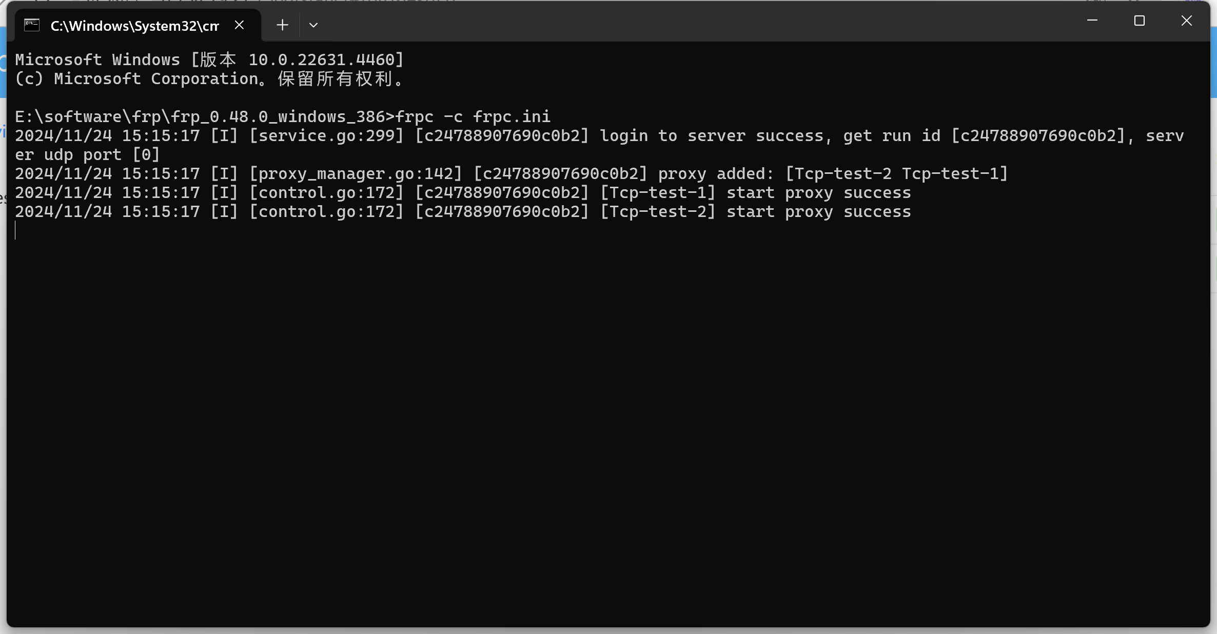Click the blinking cursor in the terminal
The width and height of the screenshot is (1217, 634).
pyautogui.click(x=16, y=231)
